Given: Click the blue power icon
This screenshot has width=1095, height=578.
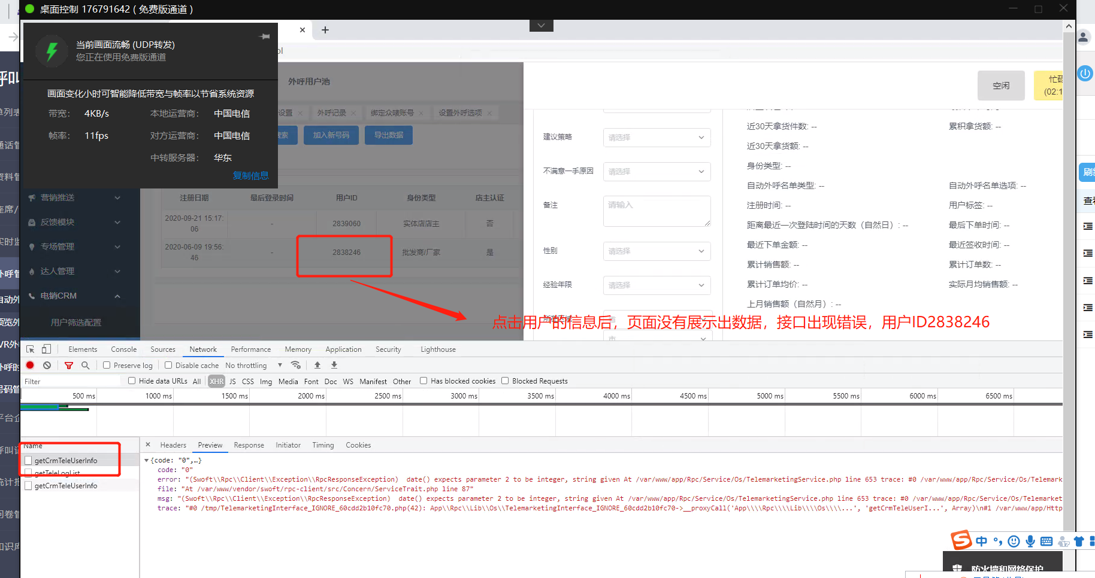Looking at the screenshot, I should coord(1085,74).
